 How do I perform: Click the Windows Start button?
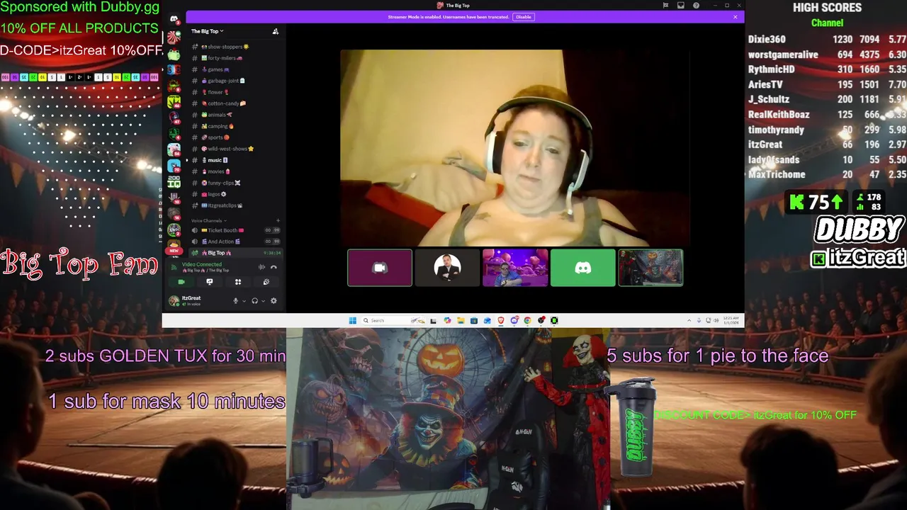353,320
